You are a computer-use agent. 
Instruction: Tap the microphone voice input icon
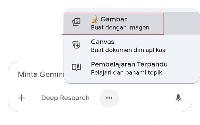pos(178,98)
